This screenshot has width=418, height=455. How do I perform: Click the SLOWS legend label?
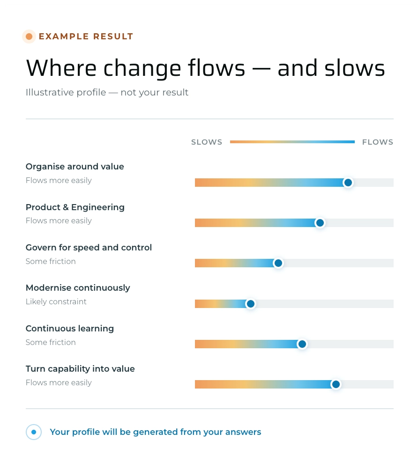pos(207,142)
